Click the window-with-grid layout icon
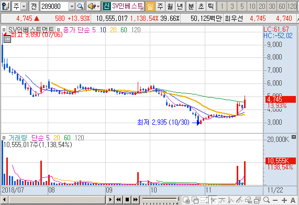This screenshot has height=205, width=299. [186, 200]
